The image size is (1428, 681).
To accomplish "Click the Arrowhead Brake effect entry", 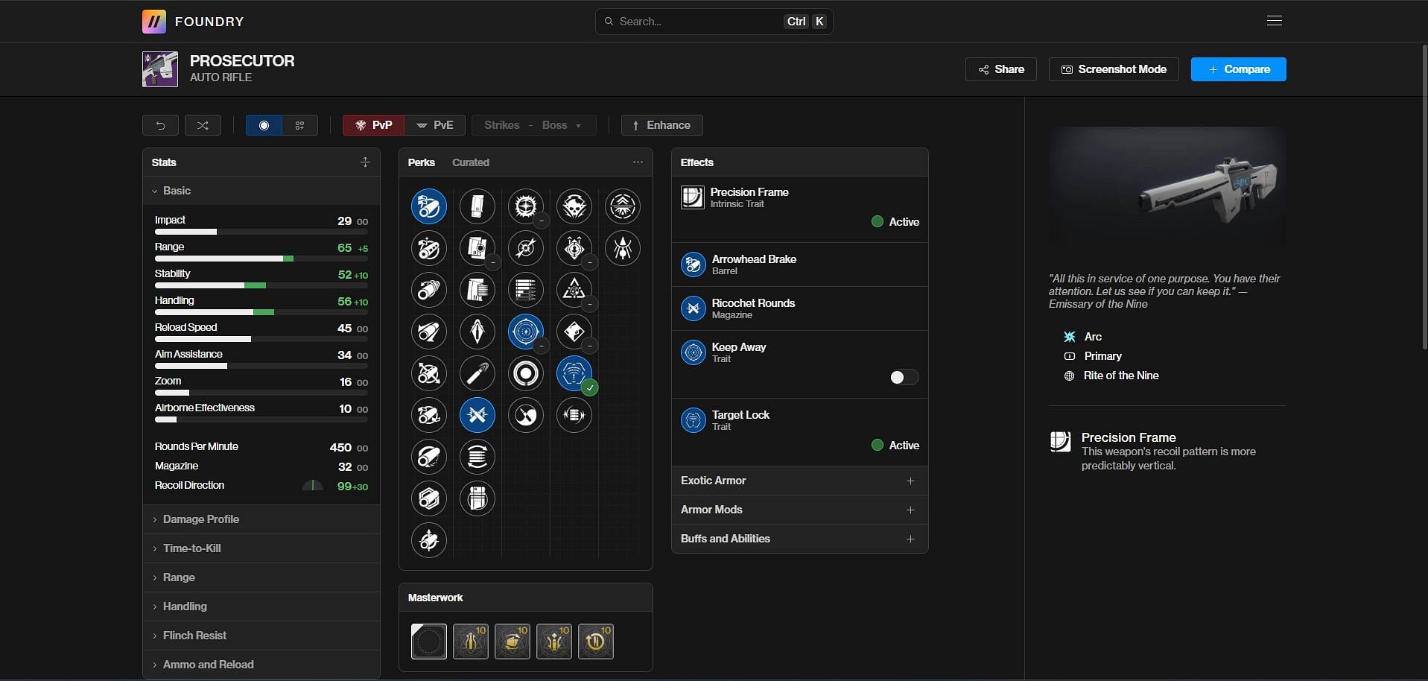I will pos(800,265).
